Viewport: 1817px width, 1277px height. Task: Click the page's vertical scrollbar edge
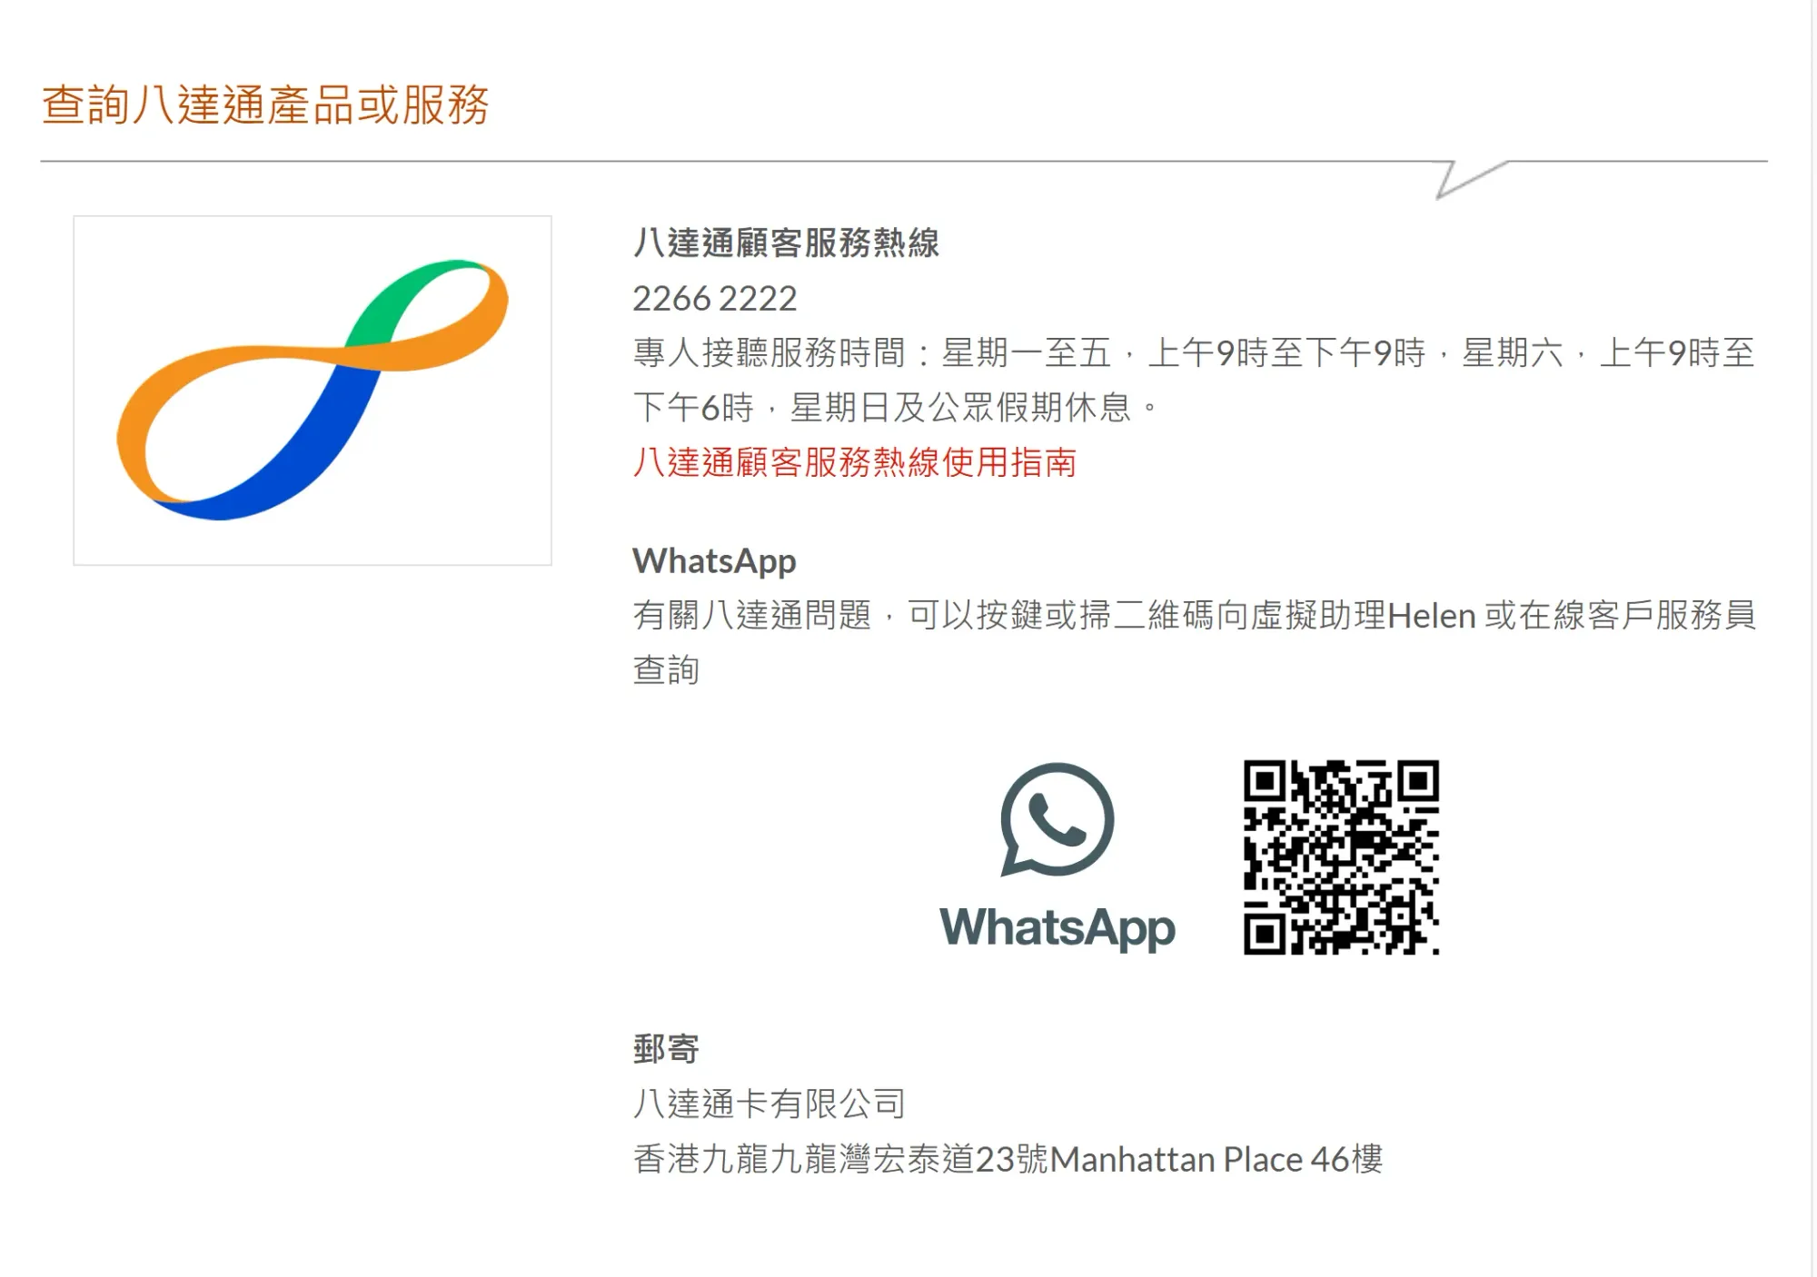click(1813, 638)
